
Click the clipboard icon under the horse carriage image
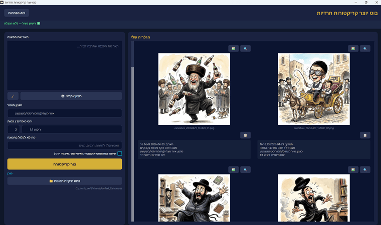pyautogui.click(x=365, y=135)
